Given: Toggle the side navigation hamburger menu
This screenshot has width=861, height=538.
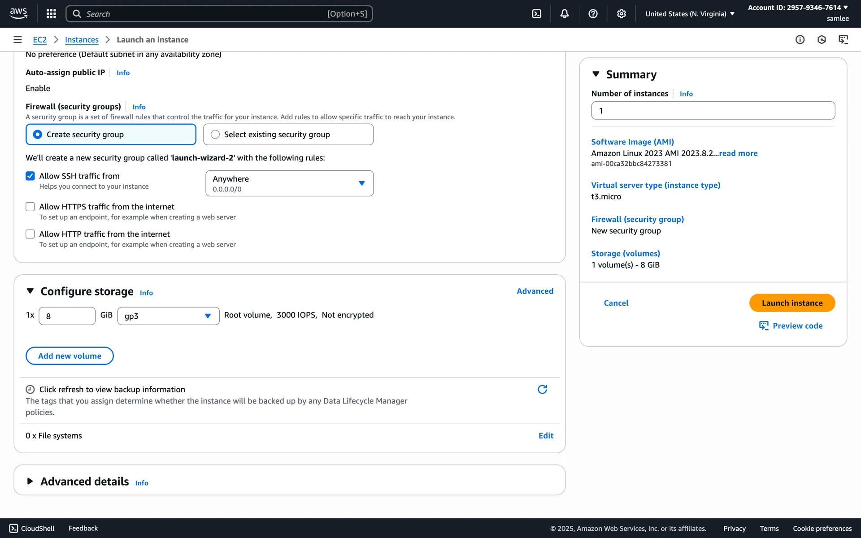Looking at the screenshot, I should pyautogui.click(x=17, y=39).
